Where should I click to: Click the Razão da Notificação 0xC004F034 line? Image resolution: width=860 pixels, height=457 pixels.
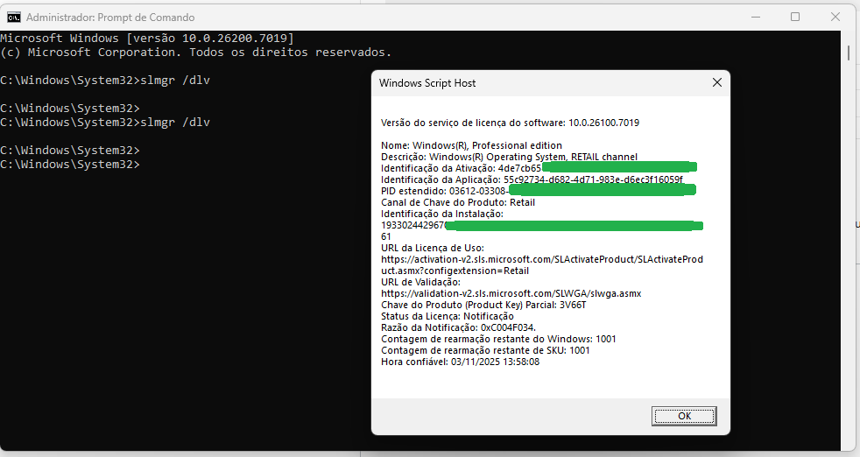459,327
